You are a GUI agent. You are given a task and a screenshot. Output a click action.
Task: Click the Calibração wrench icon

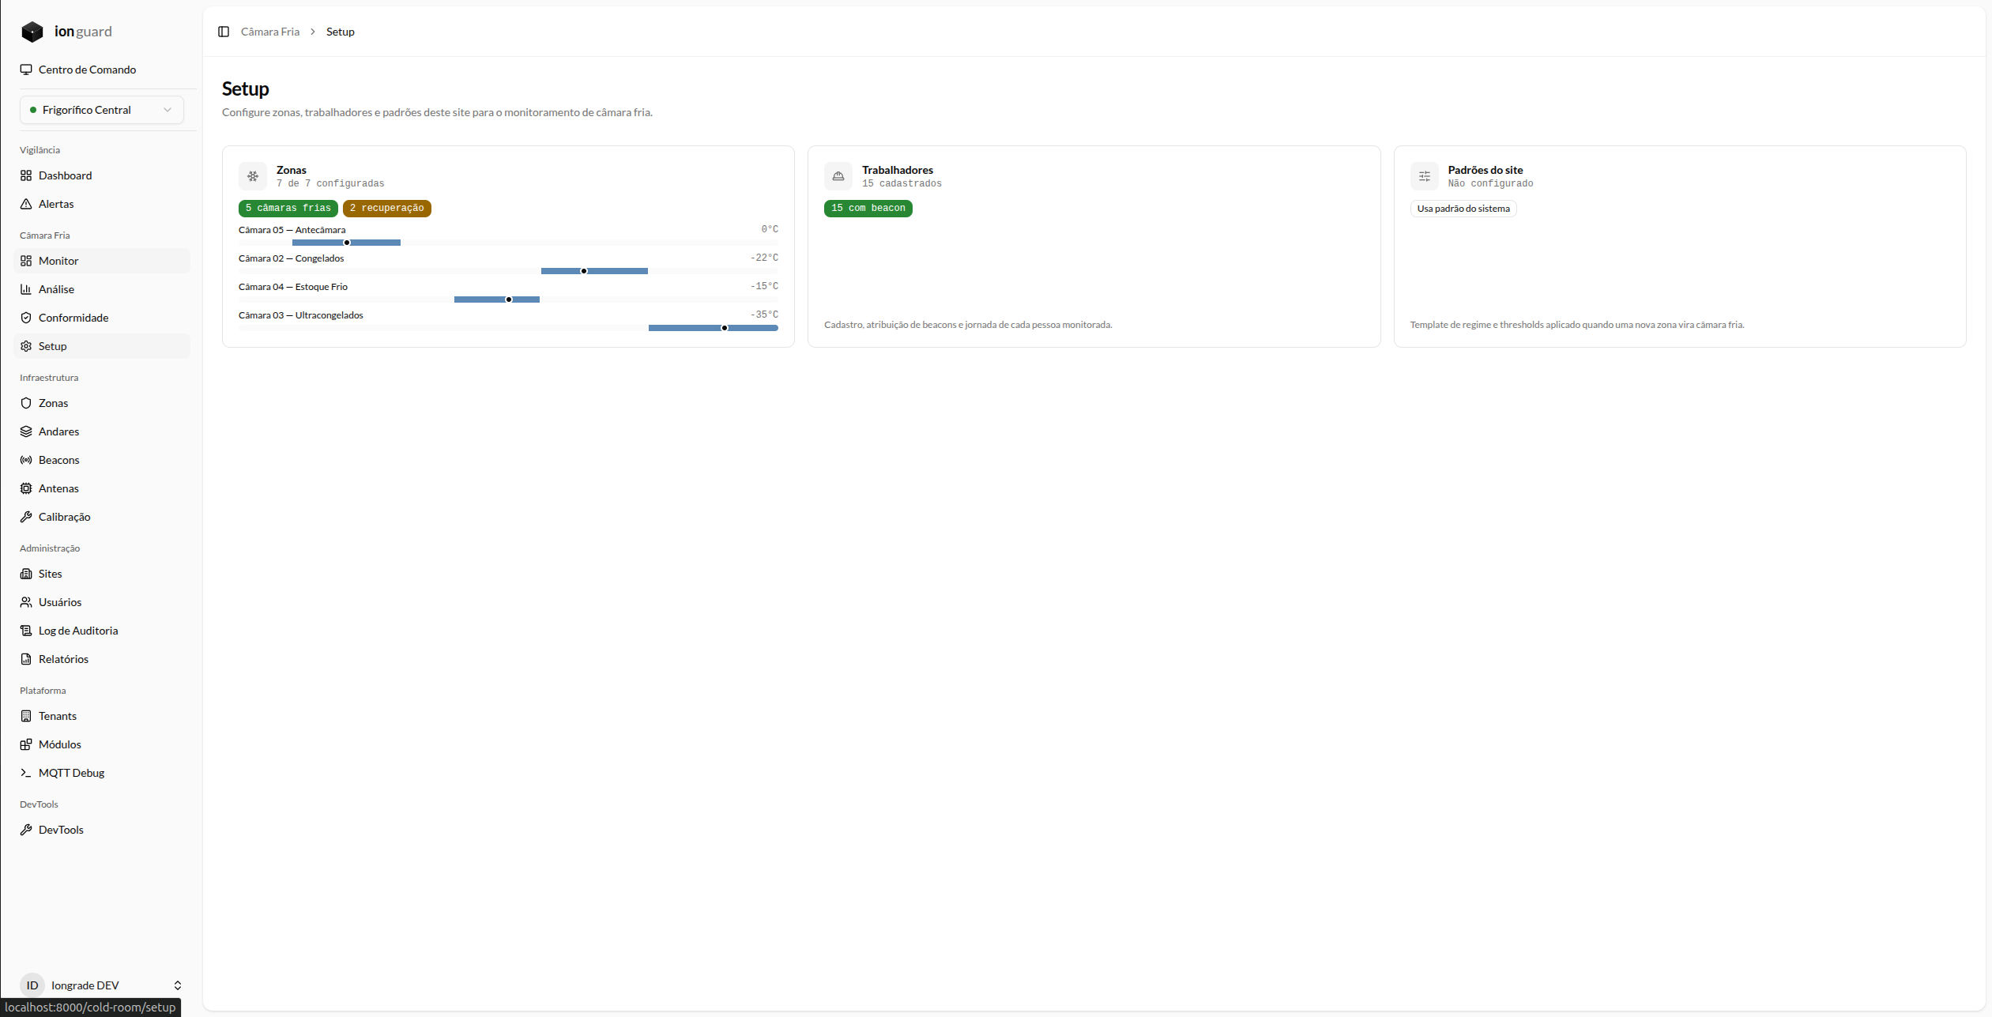point(26,517)
